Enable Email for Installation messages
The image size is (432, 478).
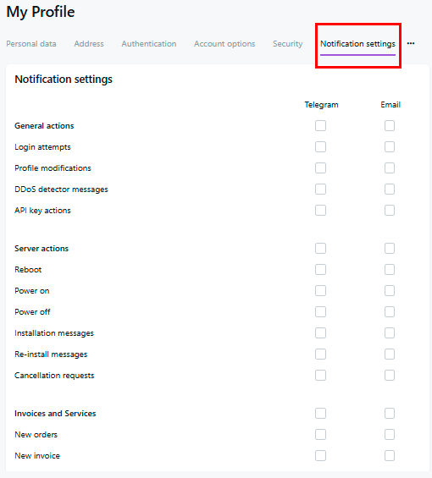pyautogui.click(x=390, y=332)
